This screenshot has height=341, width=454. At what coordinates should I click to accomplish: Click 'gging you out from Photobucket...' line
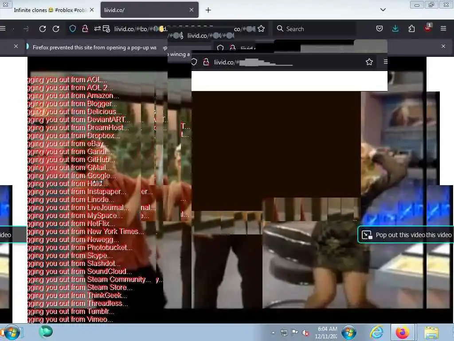point(80,247)
